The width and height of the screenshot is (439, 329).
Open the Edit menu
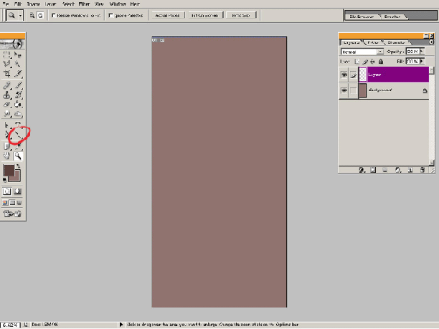18,4
